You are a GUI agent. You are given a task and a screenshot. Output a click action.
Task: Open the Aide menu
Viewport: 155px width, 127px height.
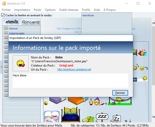(97, 10)
